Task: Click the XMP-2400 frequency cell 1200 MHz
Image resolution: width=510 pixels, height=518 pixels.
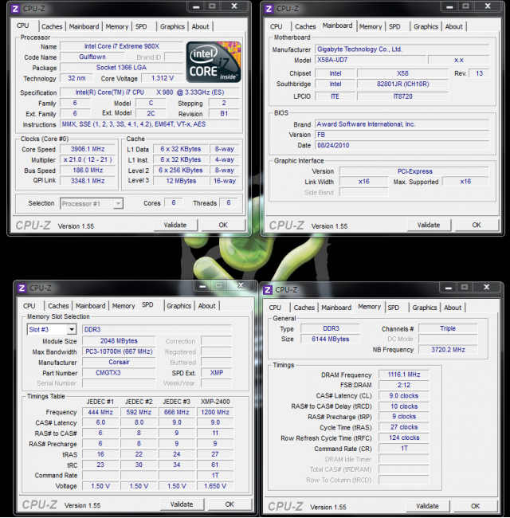Action: [215, 412]
